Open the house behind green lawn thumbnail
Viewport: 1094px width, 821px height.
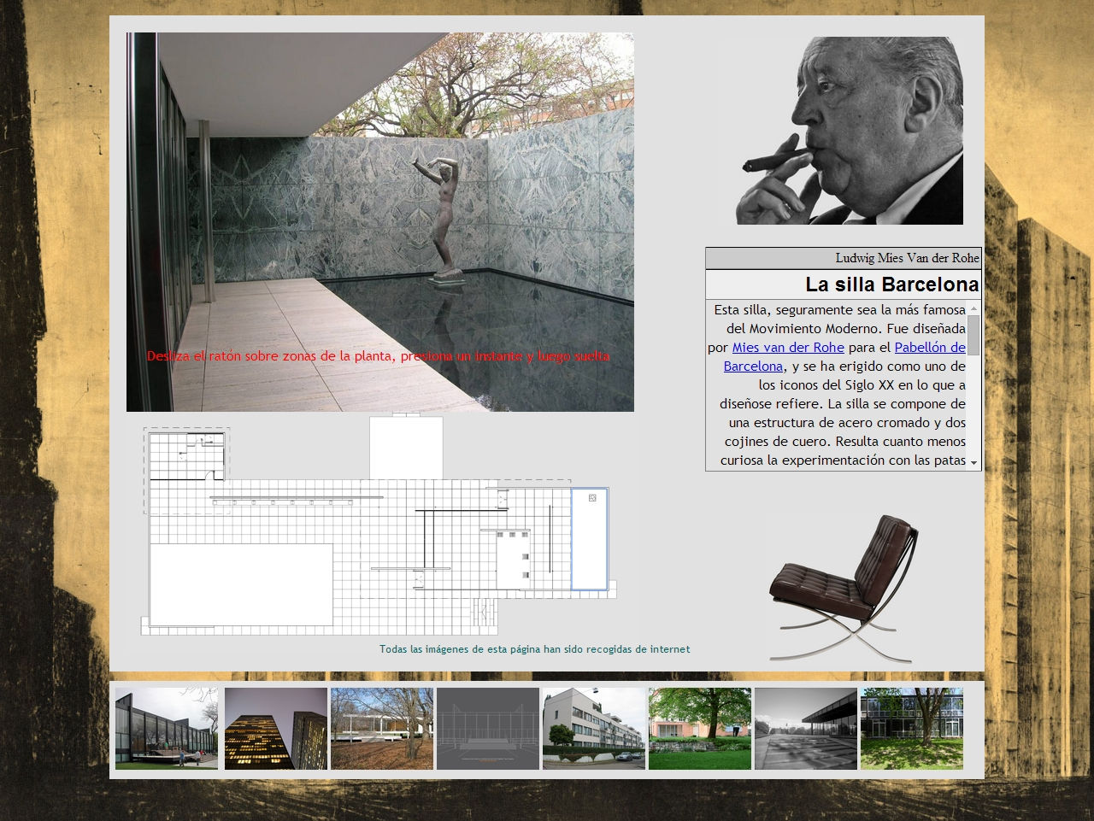(x=700, y=729)
